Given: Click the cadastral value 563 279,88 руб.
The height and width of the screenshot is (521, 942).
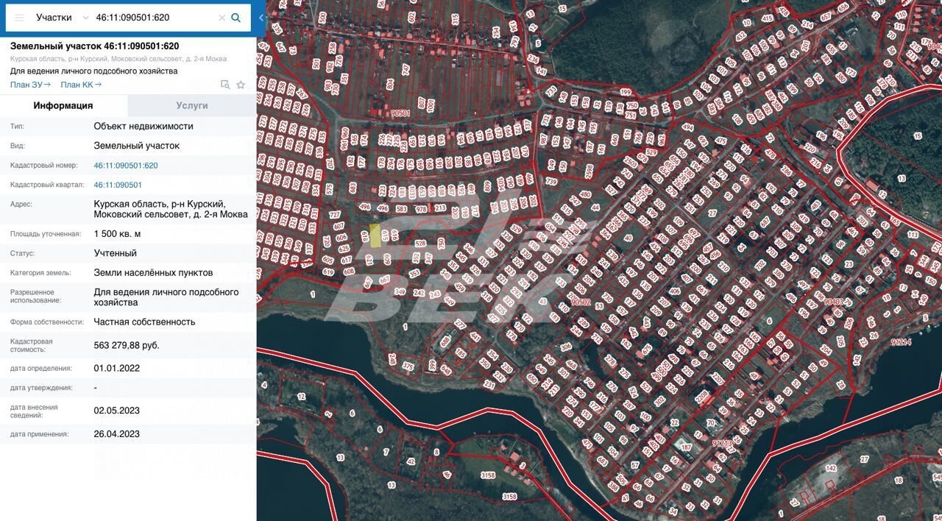Looking at the screenshot, I should pyautogui.click(x=127, y=345).
